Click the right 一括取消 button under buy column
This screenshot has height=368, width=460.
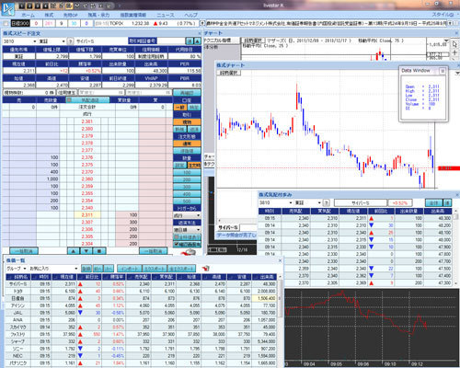click(x=153, y=251)
